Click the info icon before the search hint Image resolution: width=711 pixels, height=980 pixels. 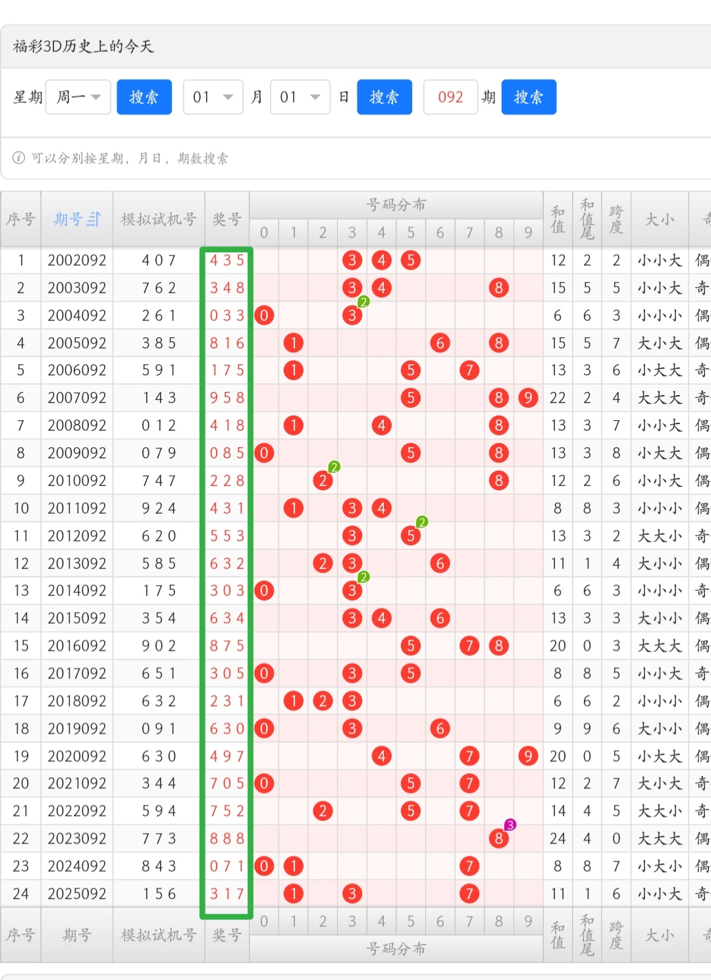point(18,158)
